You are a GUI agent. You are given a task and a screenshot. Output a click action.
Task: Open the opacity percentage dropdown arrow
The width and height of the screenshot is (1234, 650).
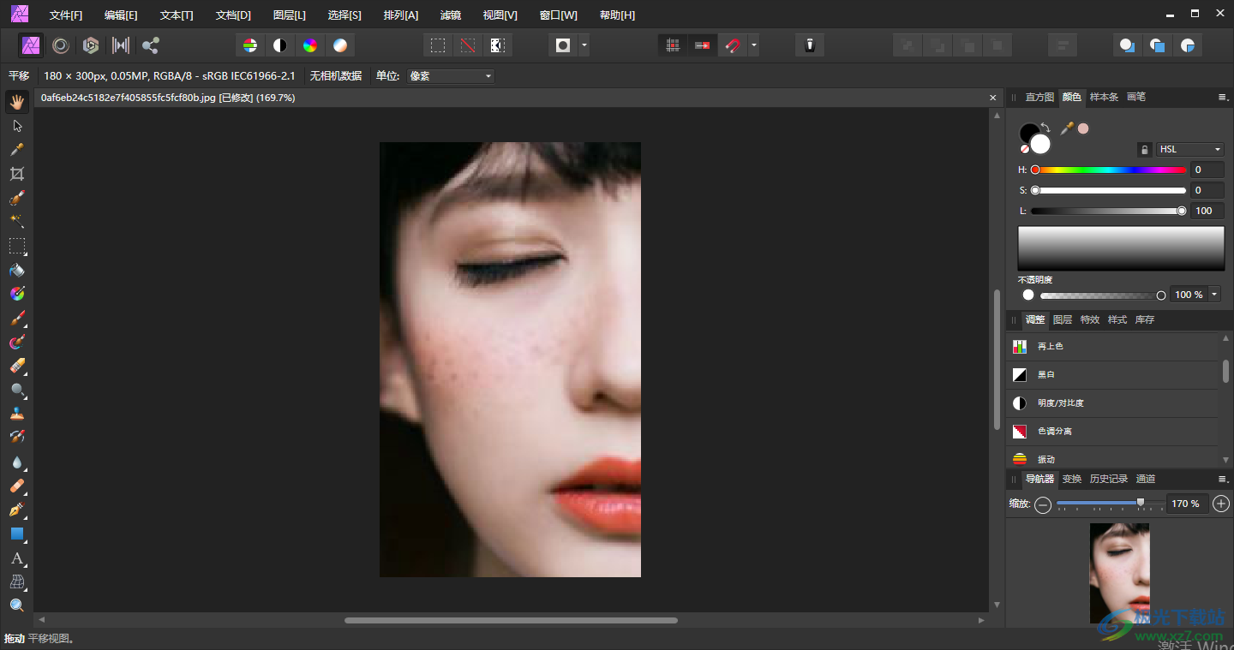1213,295
